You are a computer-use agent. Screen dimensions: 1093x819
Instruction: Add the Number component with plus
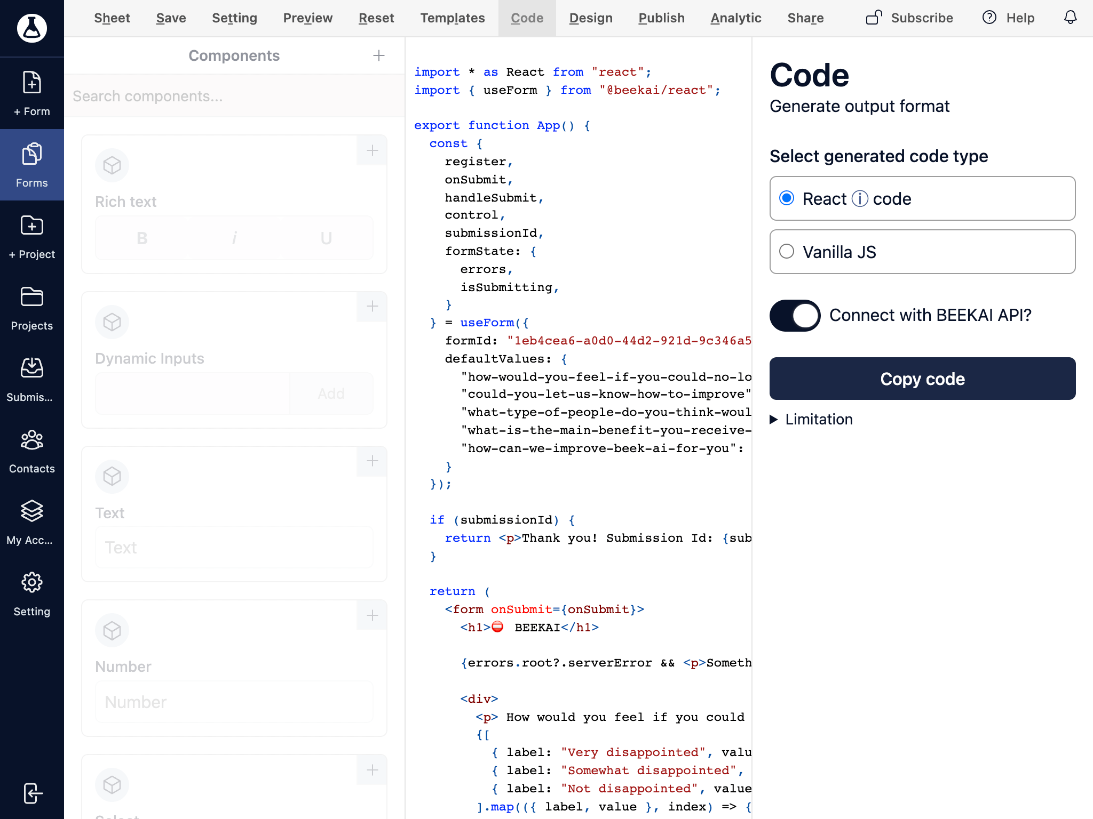coord(372,615)
